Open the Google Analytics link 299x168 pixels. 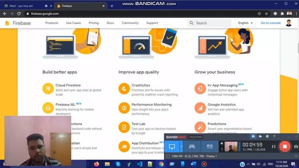[x=221, y=105]
